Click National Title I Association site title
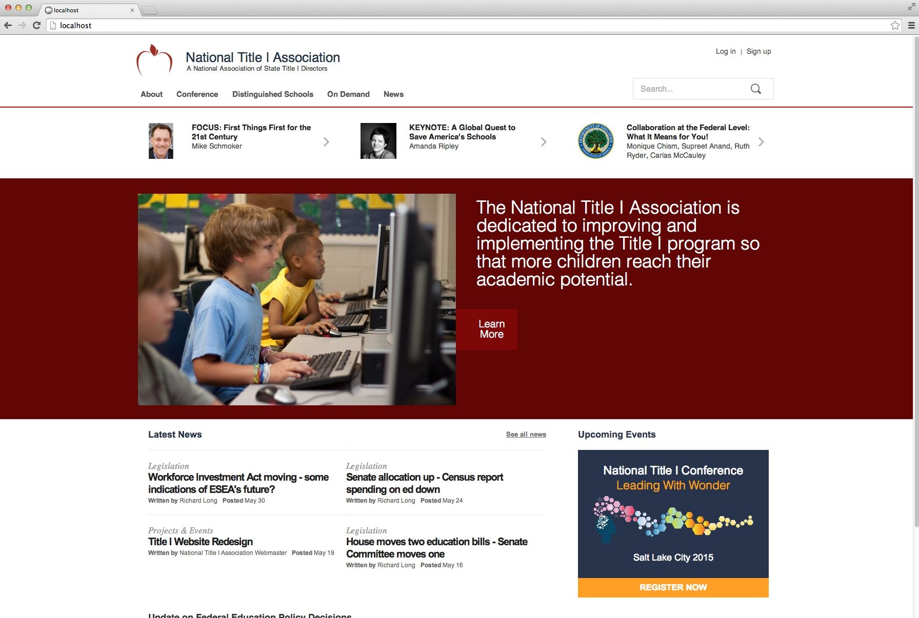This screenshot has width=919, height=618. click(263, 57)
